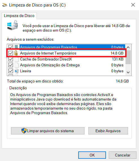This screenshot has width=139, height=161.
Task: Click the scroll down arrow in file list
Action: click(x=128, y=72)
